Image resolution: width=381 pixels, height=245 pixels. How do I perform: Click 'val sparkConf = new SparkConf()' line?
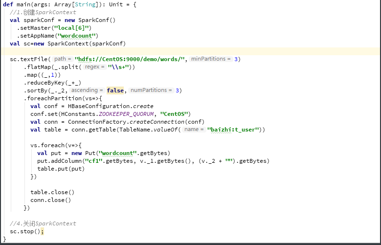point(63,20)
